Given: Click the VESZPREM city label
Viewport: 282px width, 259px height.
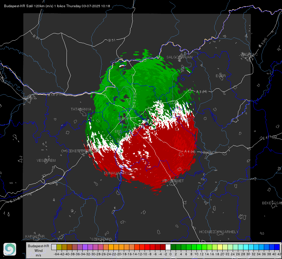Looking at the screenshot, I should [x=46, y=161].
